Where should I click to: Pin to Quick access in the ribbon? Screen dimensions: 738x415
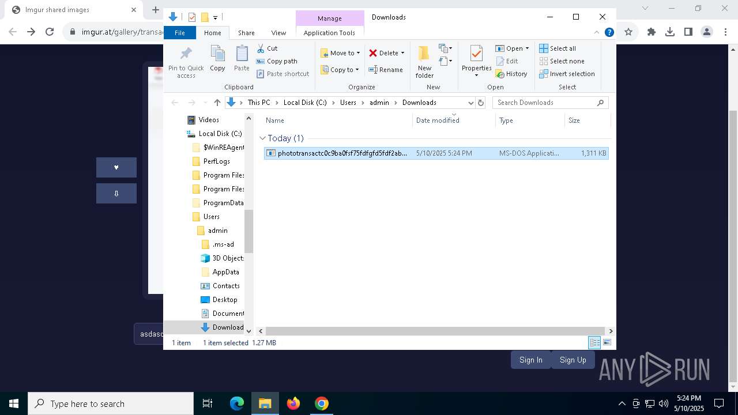186,62
